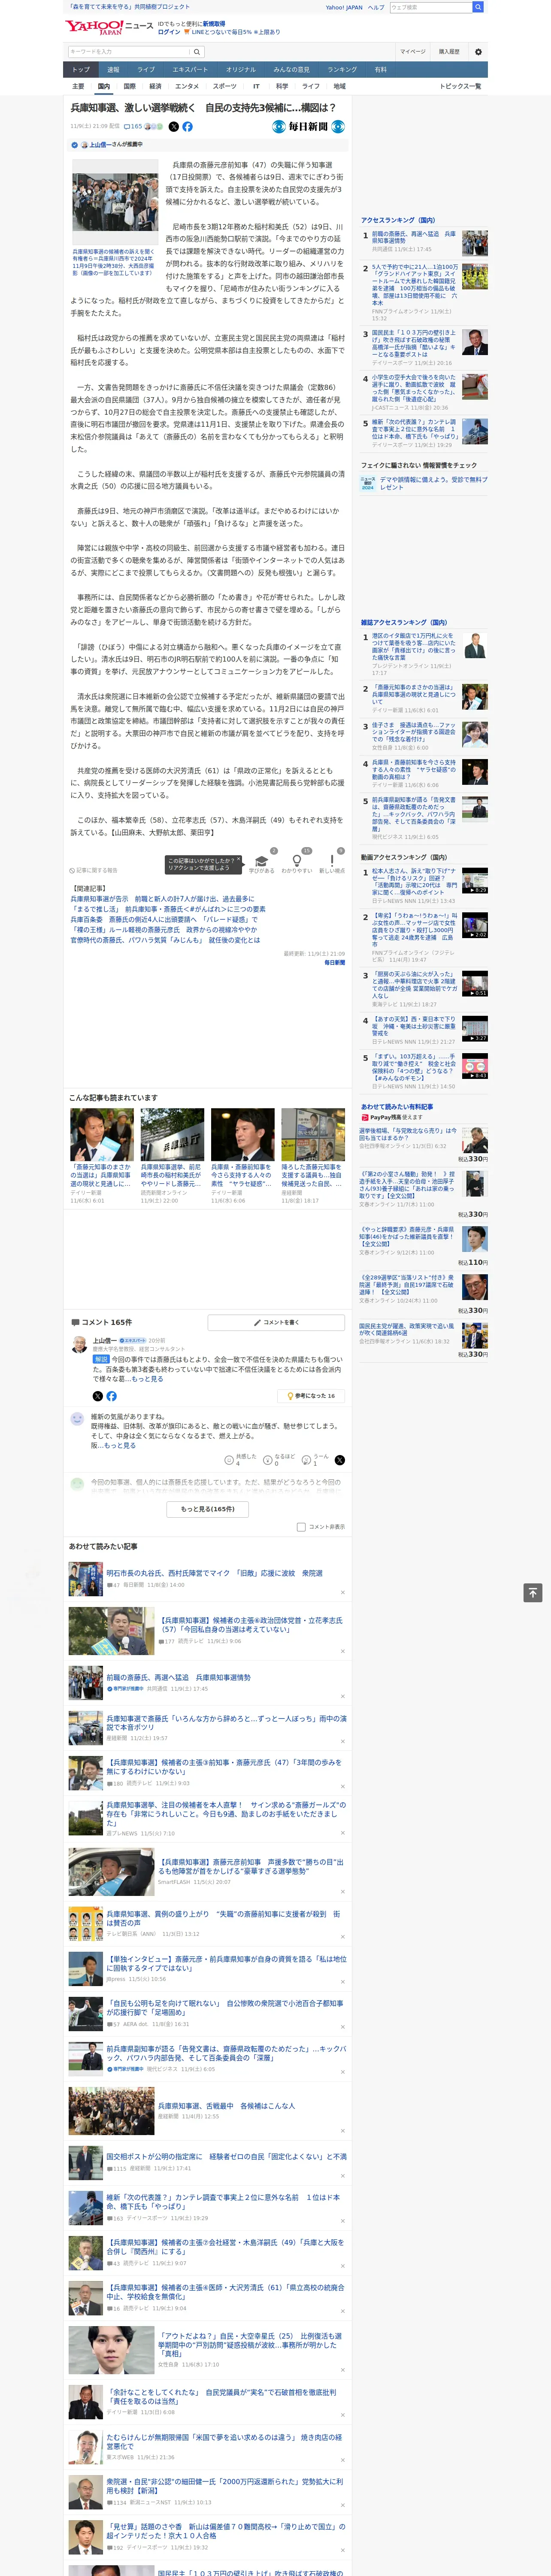Click the keyword search magnifier icon
This screenshot has height=2576, width=551.
(x=197, y=51)
